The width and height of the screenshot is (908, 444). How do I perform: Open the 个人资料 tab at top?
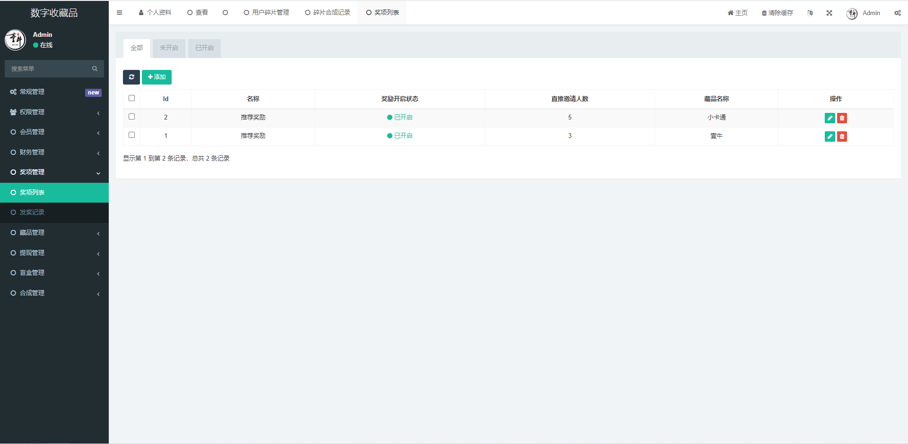tap(155, 12)
